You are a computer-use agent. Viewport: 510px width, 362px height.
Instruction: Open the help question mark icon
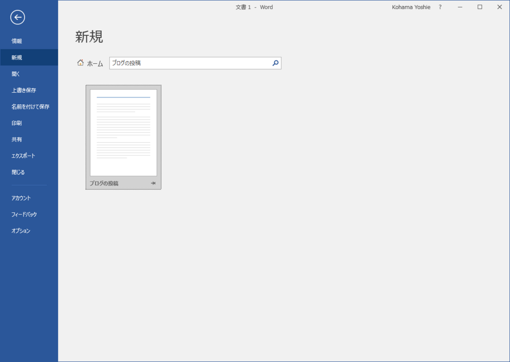click(440, 7)
